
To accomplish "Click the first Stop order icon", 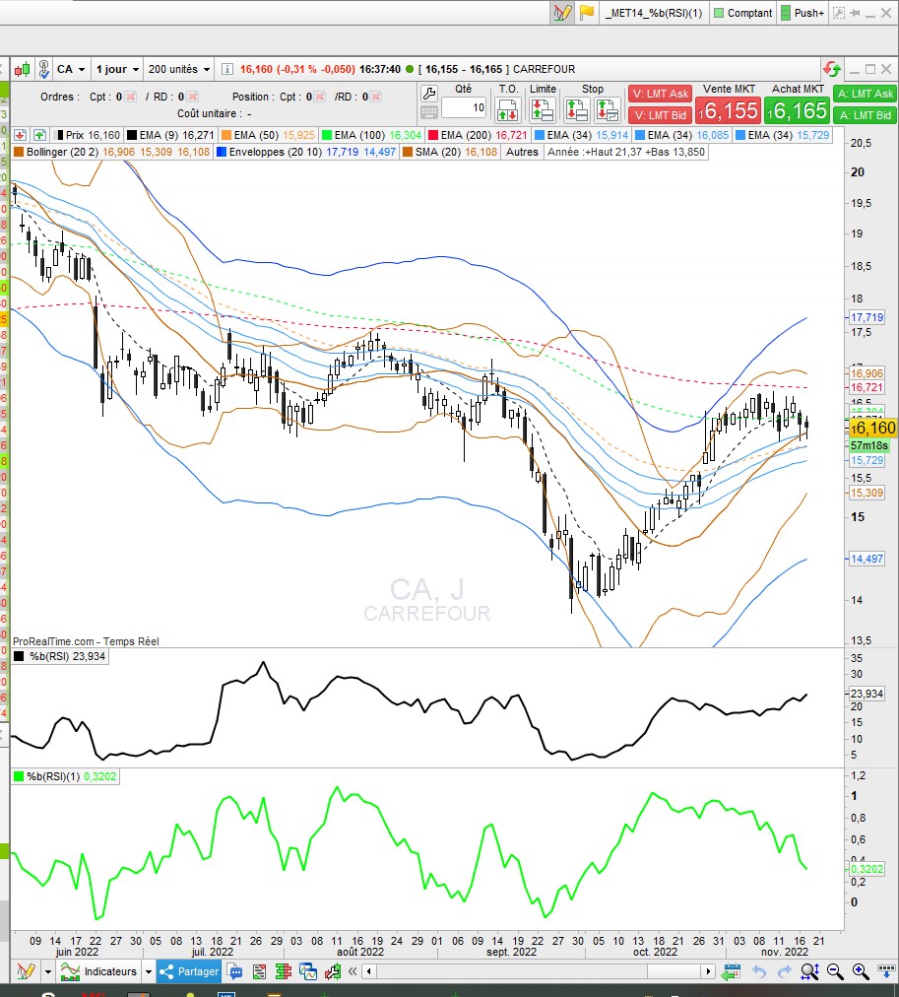I will 576,110.
